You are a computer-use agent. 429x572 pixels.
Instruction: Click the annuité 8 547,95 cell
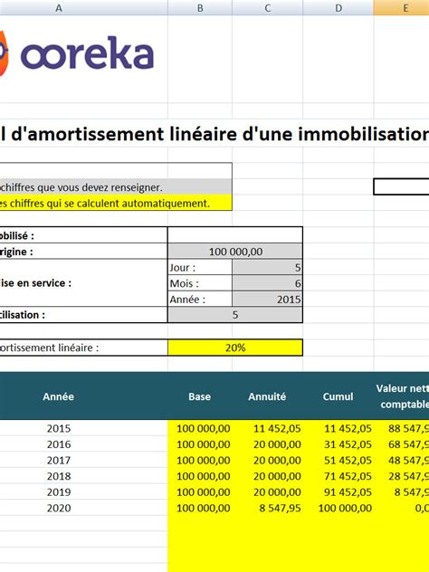267,508
